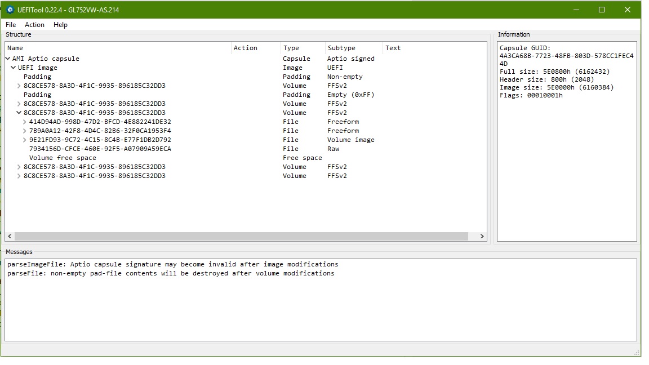Click the UEFITool app icon in title bar
Image resolution: width=649 pixels, height=365 pixels.
coord(10,10)
